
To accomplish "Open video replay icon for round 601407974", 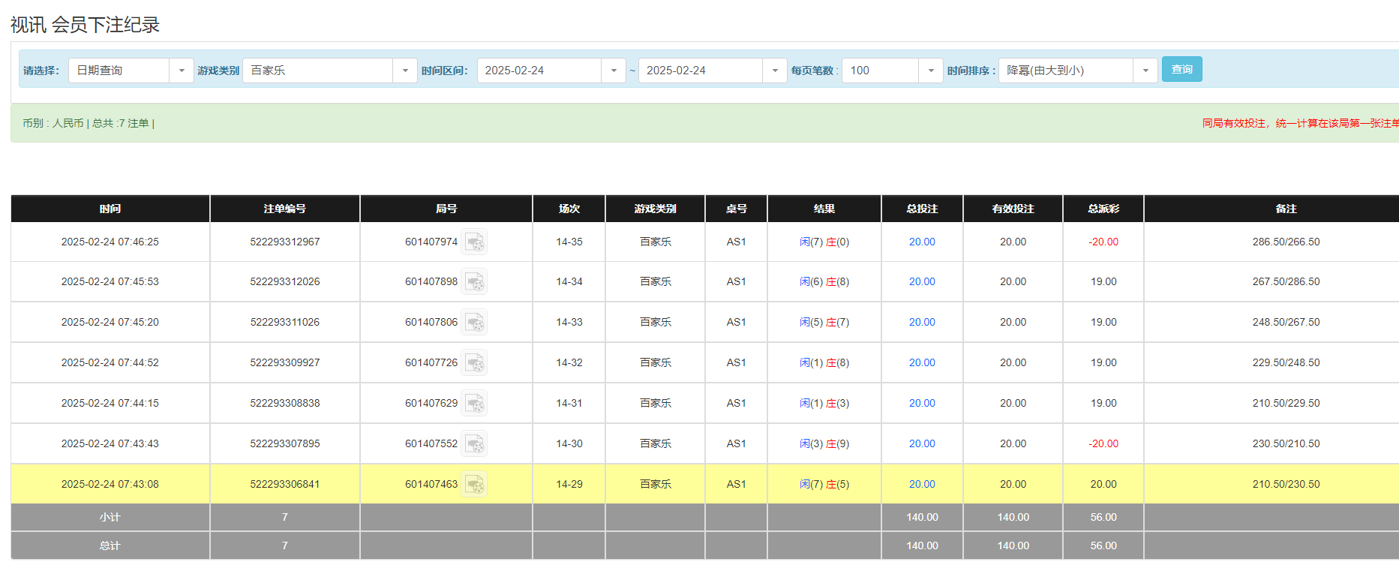I will (474, 242).
